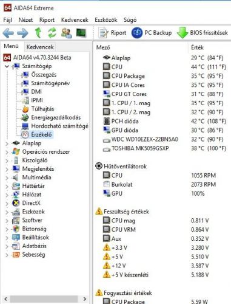Click the Hordozható számítógép laptop icon
This screenshot has width=231, height=304.
coord(25,126)
